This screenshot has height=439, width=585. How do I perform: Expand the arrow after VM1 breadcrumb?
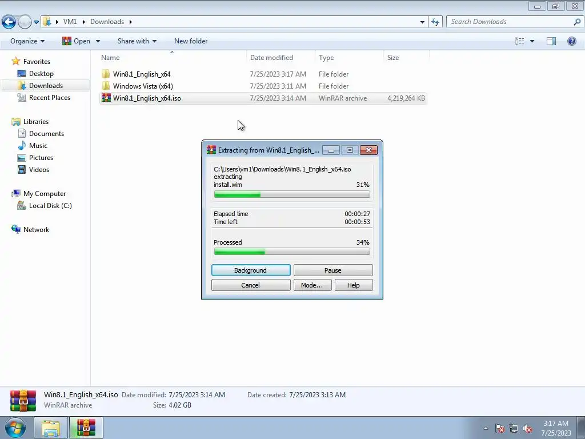(x=83, y=22)
